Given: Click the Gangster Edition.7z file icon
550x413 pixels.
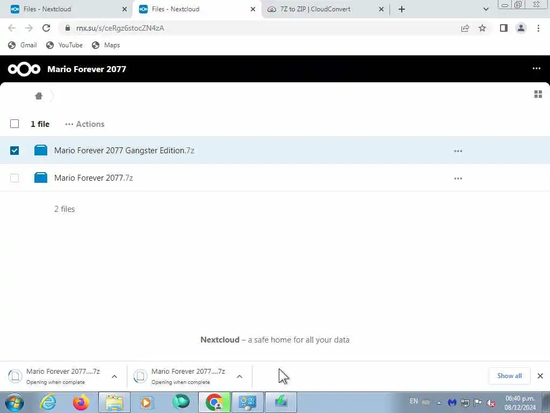Looking at the screenshot, I should click(x=41, y=151).
